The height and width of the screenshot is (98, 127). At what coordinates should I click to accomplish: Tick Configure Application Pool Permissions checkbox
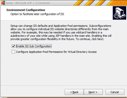click(13, 52)
